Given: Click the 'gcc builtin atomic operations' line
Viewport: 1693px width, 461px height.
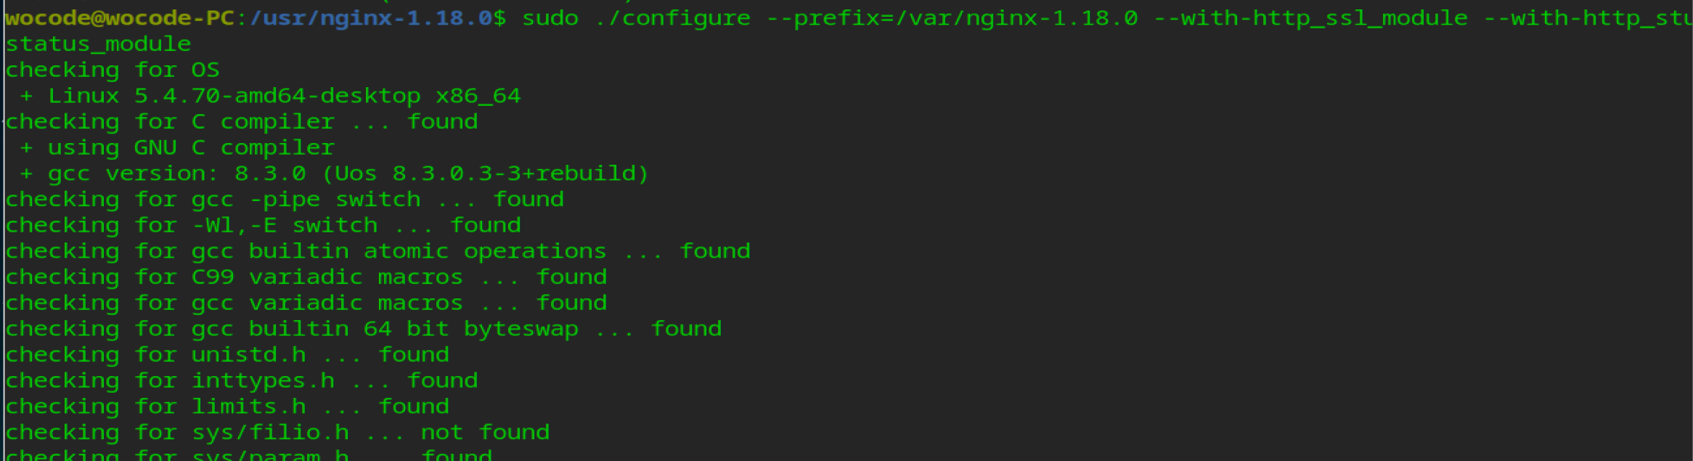Looking at the screenshot, I should tap(378, 252).
